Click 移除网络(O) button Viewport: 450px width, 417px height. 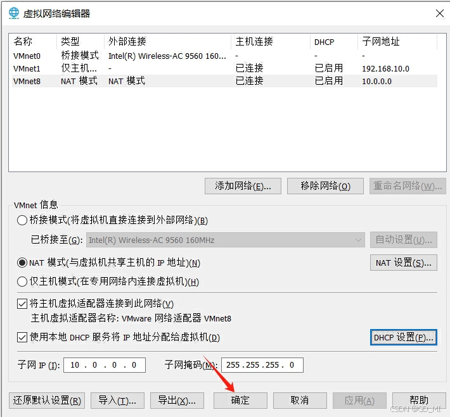325,186
